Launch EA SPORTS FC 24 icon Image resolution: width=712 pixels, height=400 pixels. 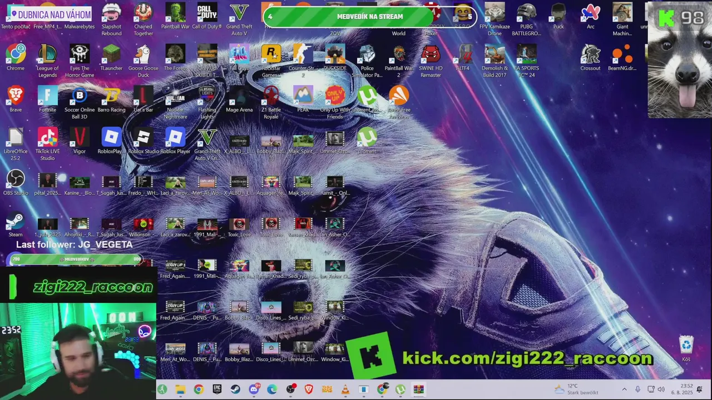pyautogui.click(x=526, y=61)
